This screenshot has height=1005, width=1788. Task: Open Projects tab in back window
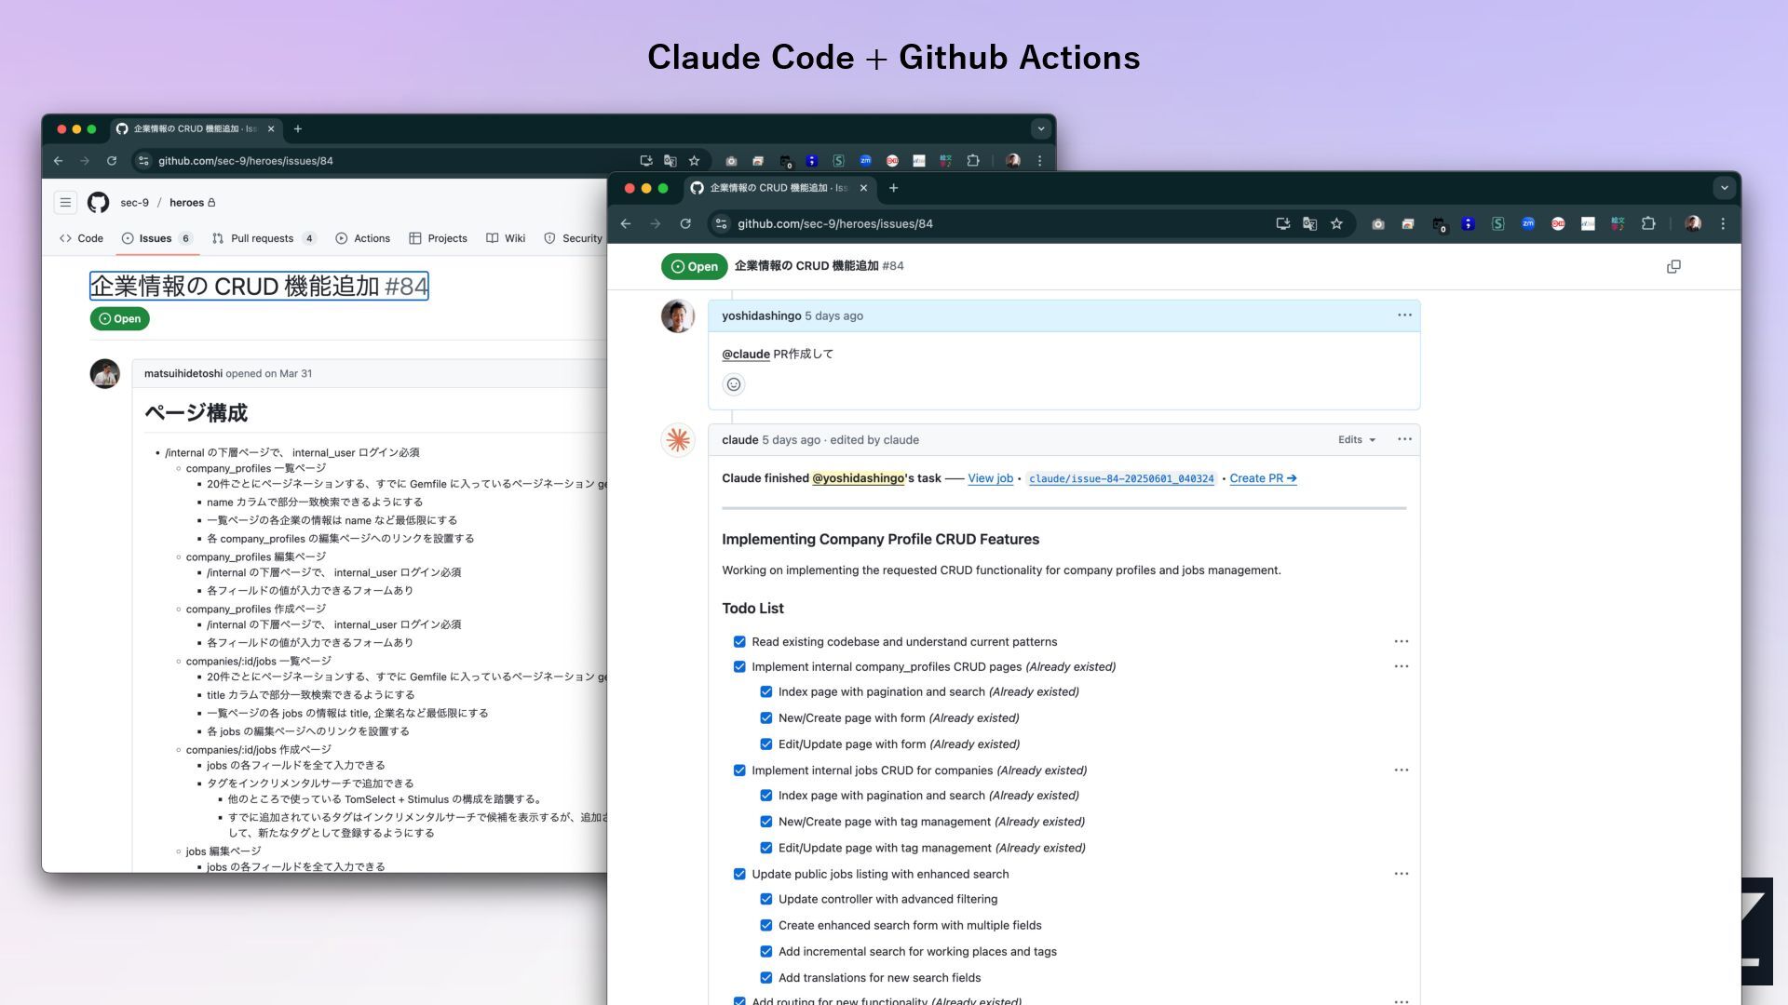[x=438, y=238]
